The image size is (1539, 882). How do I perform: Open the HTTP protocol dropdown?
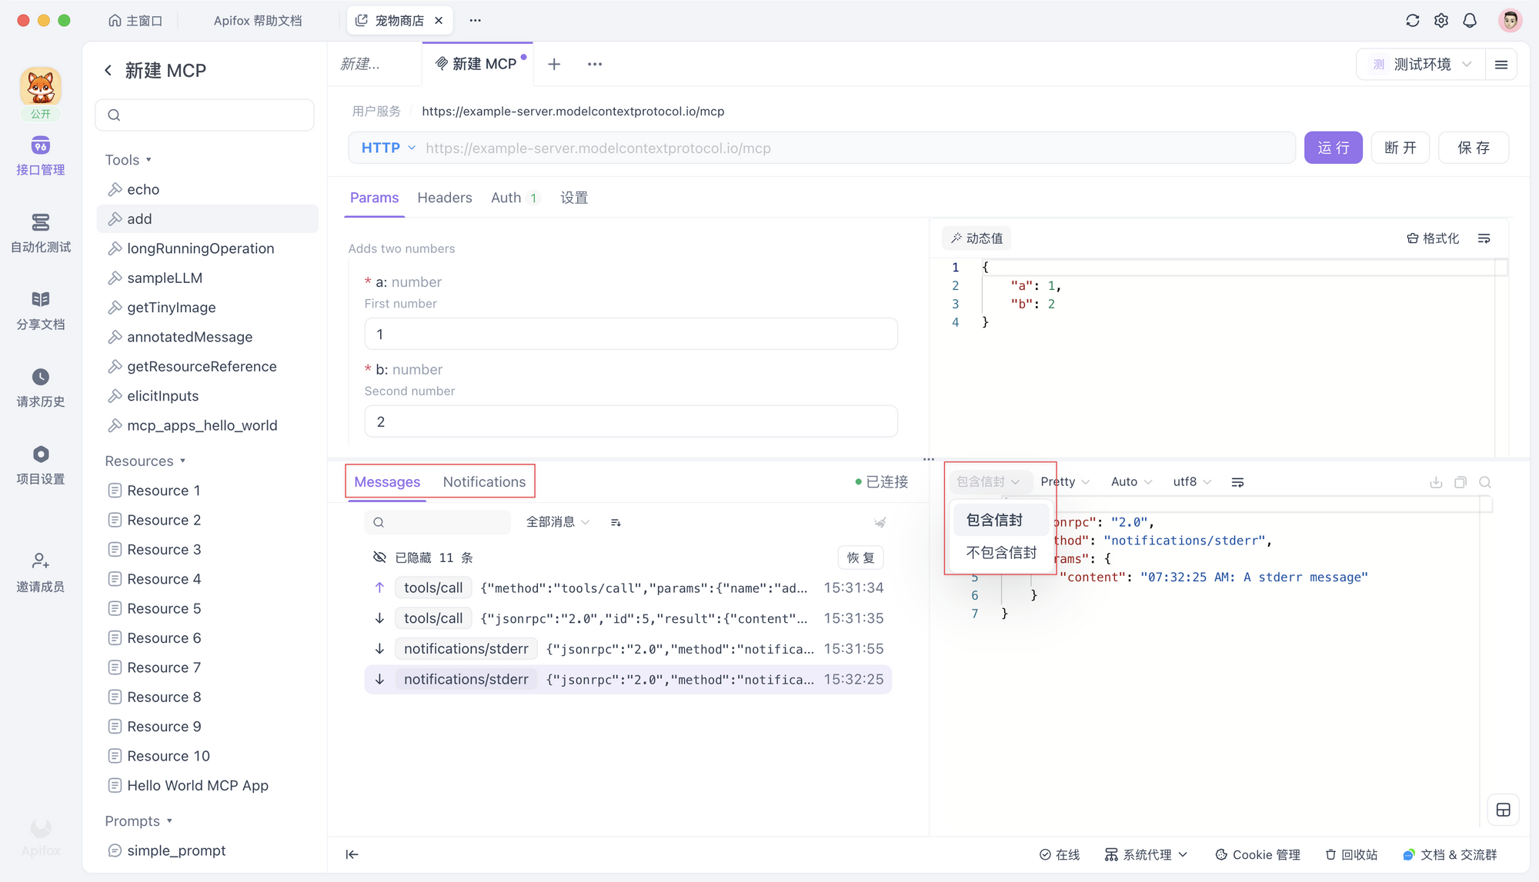click(x=389, y=148)
